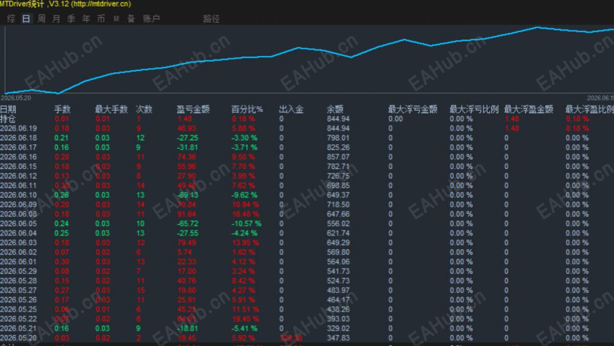The height and width of the screenshot is (346, 614).
Task: Select the 2026.06.19 date row
Action: [x=18, y=128]
